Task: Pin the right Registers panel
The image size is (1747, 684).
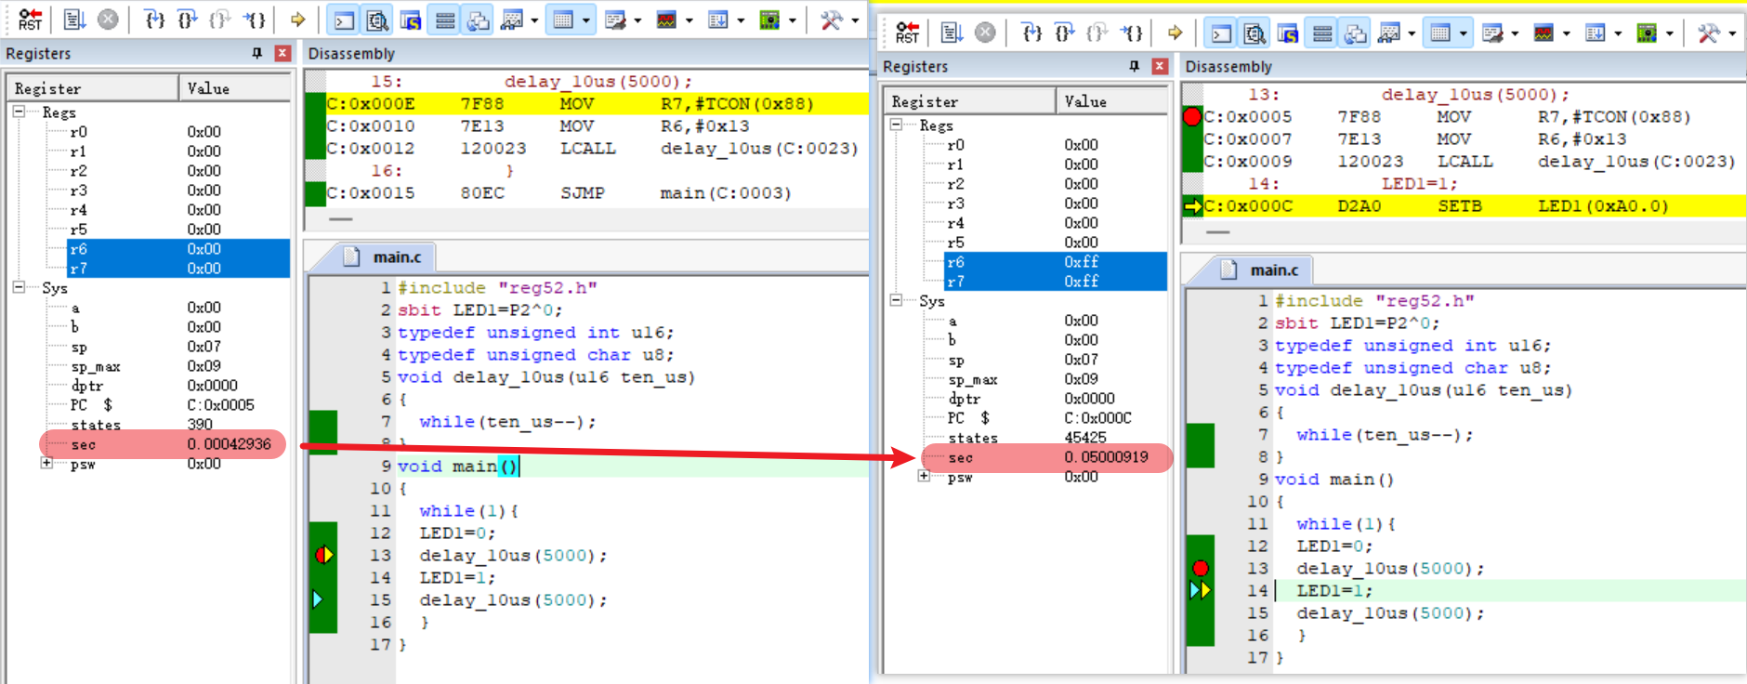Action: 1135,66
